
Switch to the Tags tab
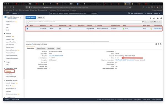click(x=58, y=48)
